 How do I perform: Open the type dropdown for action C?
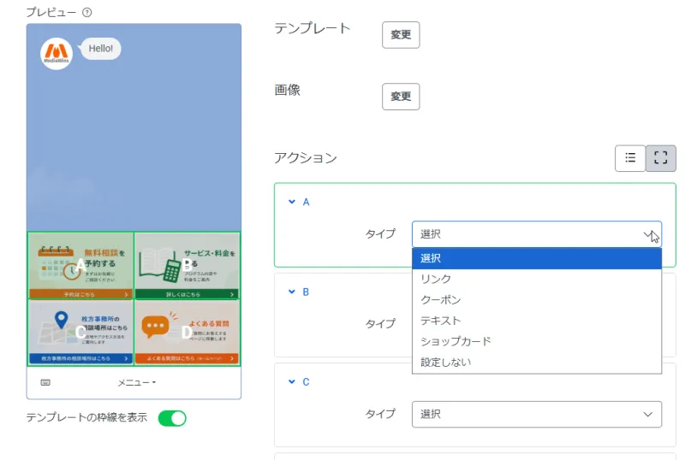537,414
